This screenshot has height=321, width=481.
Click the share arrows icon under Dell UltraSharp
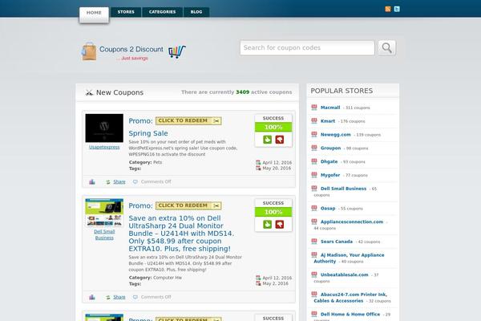pos(108,298)
